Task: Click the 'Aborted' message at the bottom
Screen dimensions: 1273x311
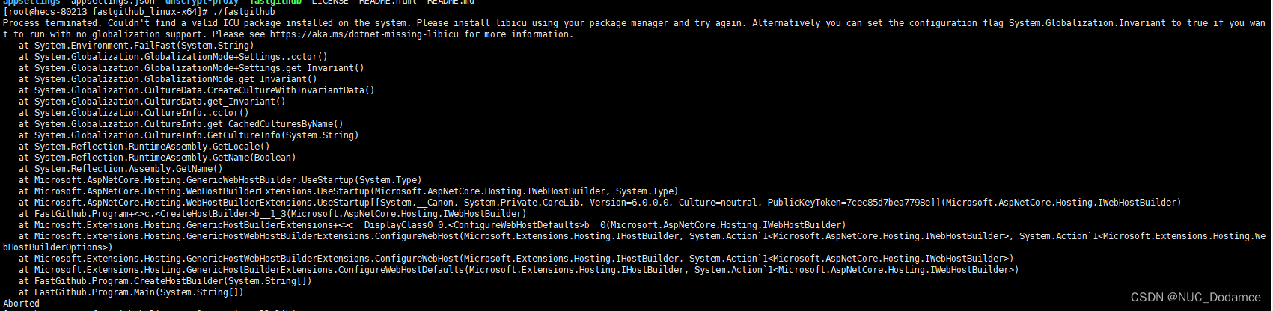Action: (21, 304)
